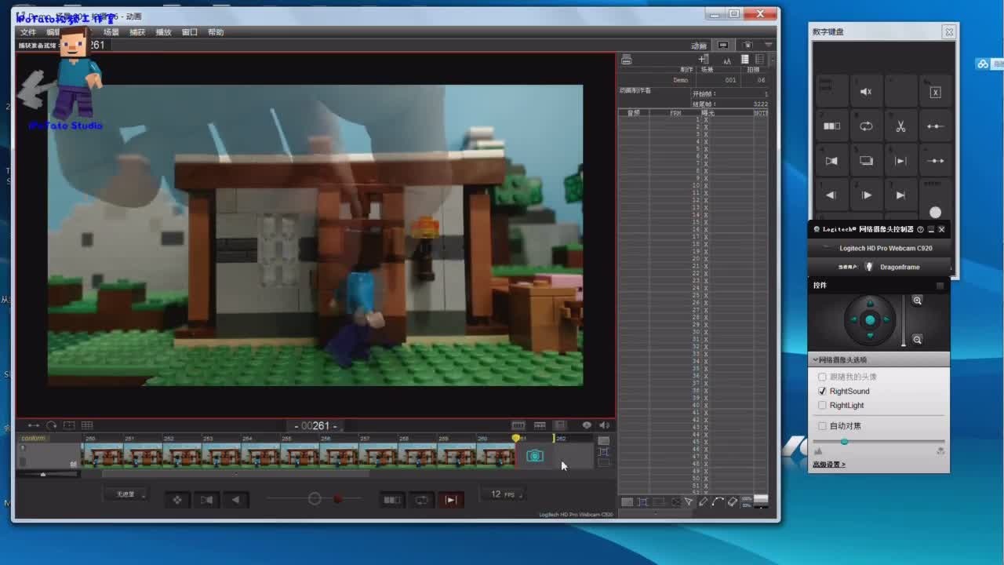The width and height of the screenshot is (1004, 565).
Task: Click the loop key on the keypad
Action: click(866, 126)
